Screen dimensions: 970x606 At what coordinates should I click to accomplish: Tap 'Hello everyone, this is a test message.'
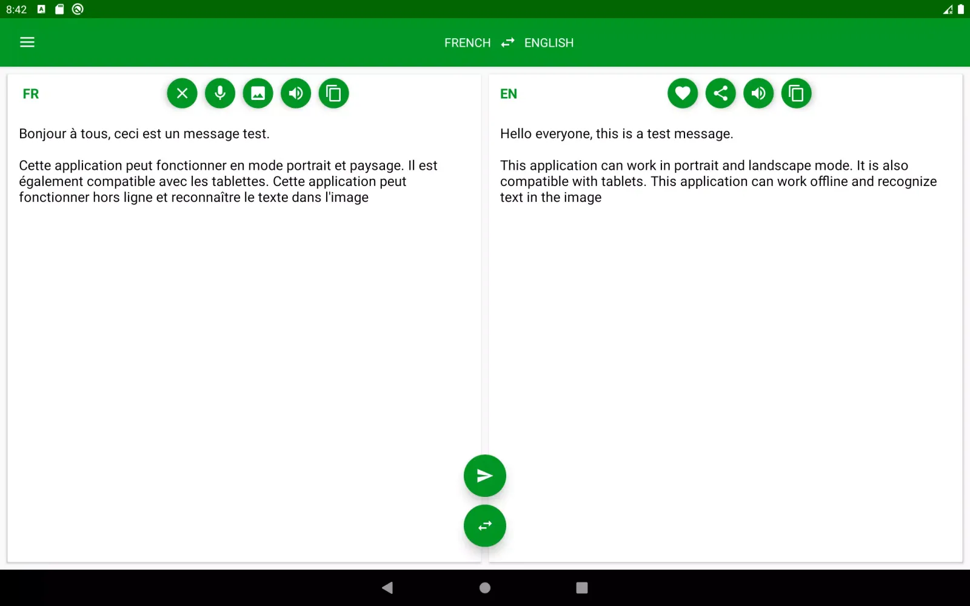click(x=617, y=134)
